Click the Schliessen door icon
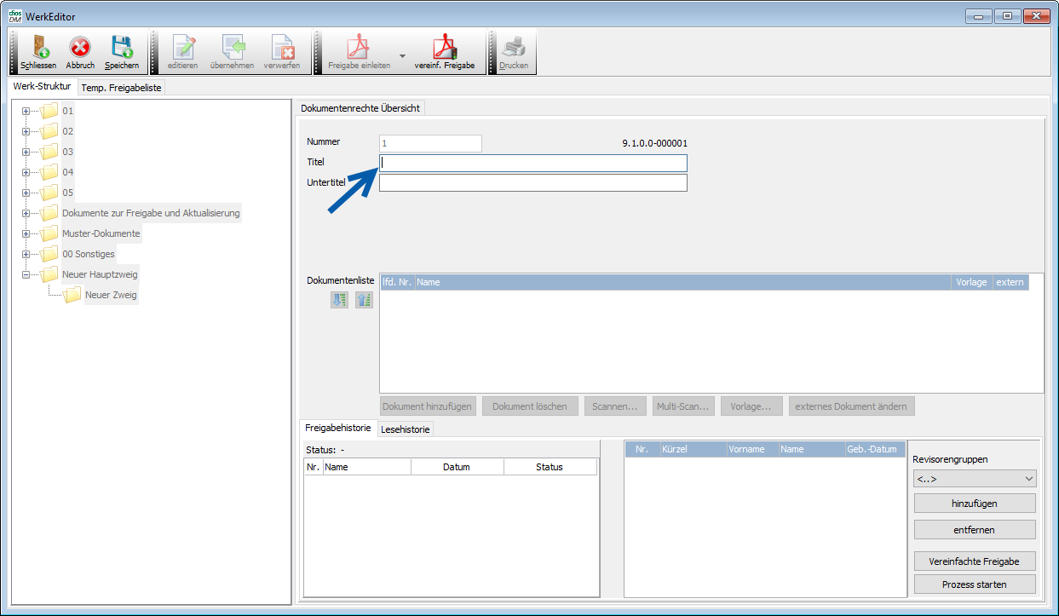 [38, 48]
